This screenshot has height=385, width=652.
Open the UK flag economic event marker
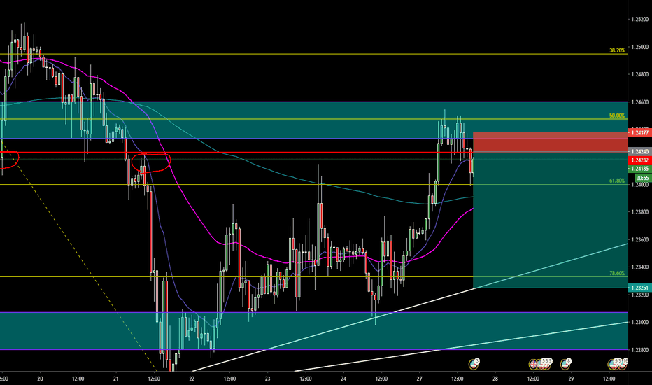coord(533,364)
